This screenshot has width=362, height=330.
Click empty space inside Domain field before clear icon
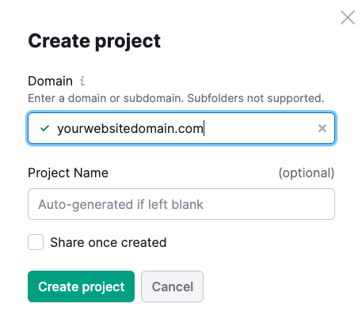[260, 128]
